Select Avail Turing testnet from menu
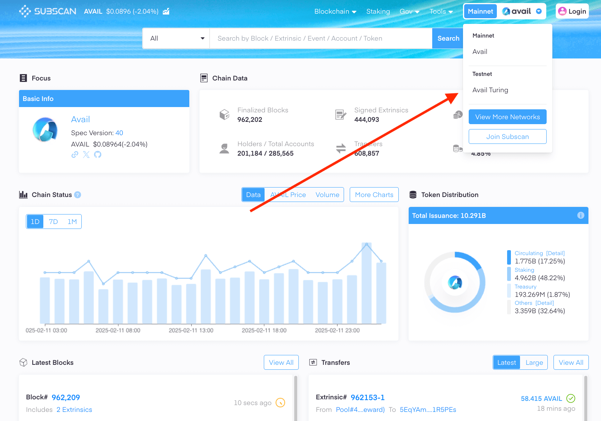The height and width of the screenshot is (421, 601). click(490, 90)
